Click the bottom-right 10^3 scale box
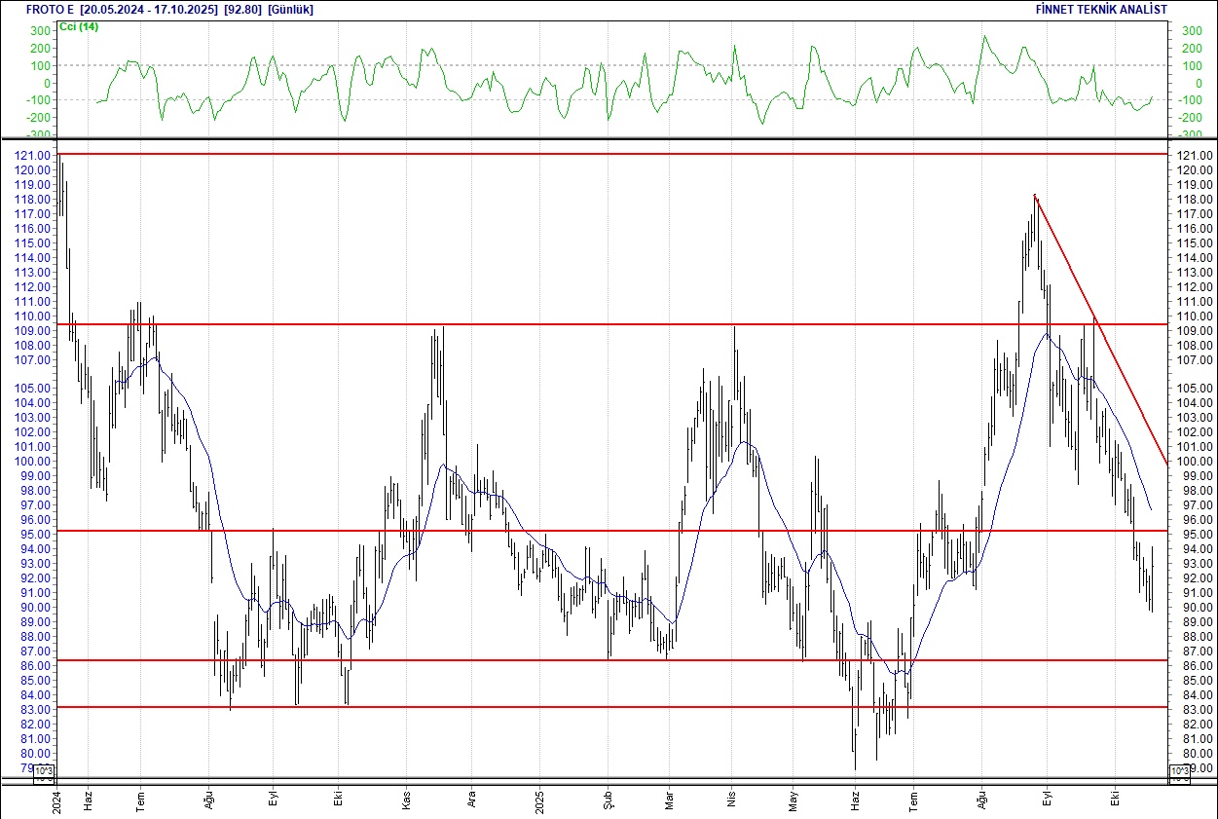Viewport: 1218px width, 819px height. [x=1178, y=773]
